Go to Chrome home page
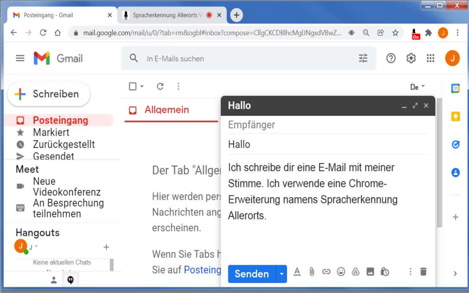Screen dimensions: 469x293 (58, 33)
